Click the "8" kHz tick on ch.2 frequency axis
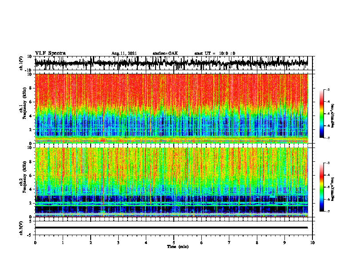 coord(31,162)
